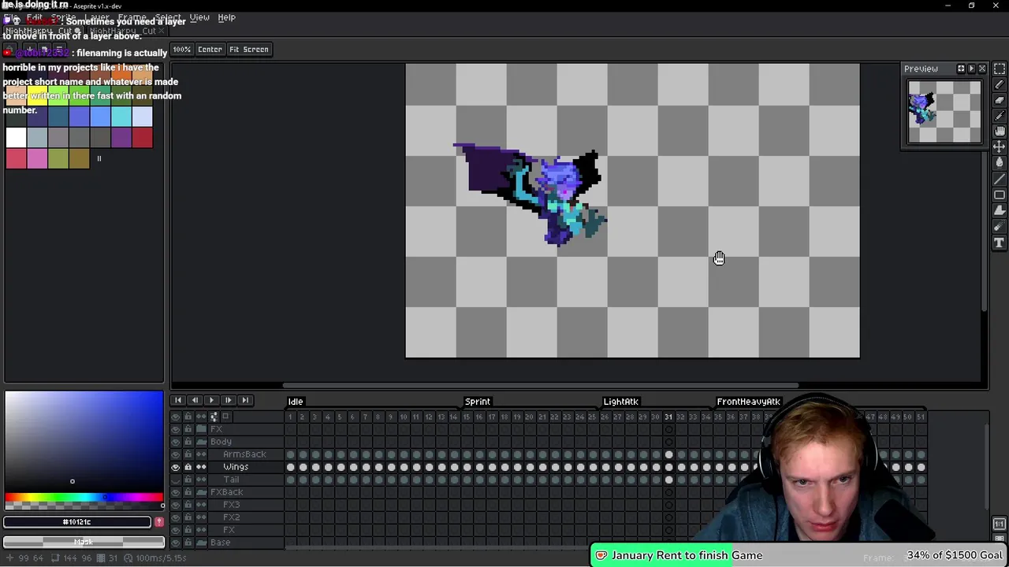The height and width of the screenshot is (567, 1009).
Task: Expand the Base layer group
Action: click(201, 543)
